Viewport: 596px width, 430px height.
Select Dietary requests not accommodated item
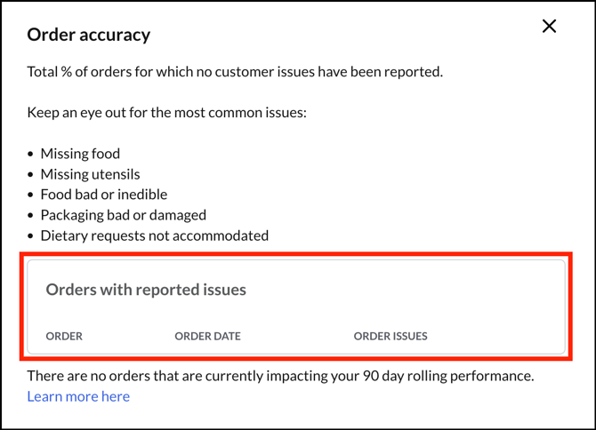[x=154, y=235]
